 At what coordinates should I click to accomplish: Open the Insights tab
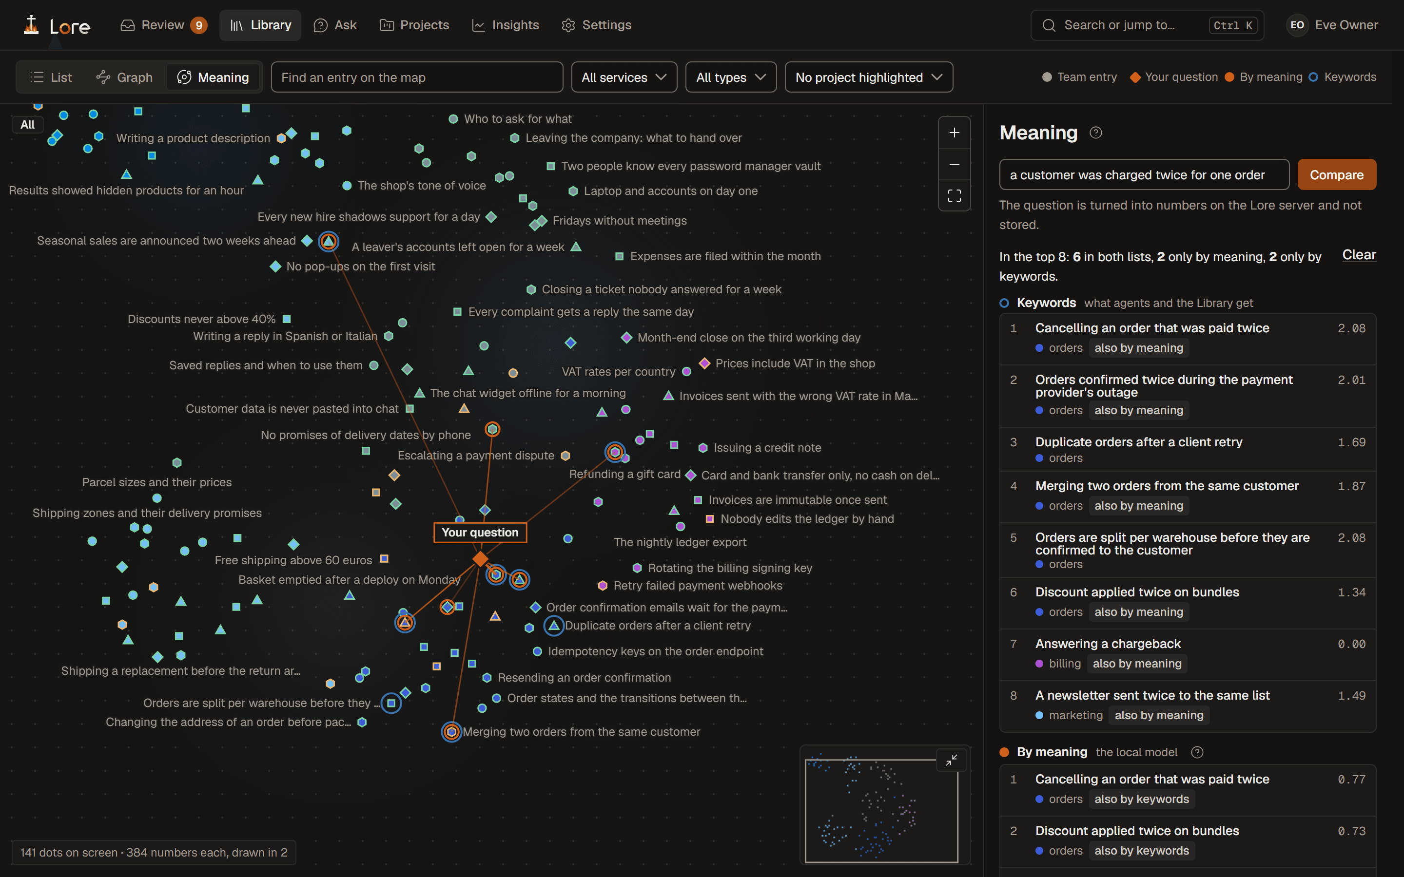[506, 25]
